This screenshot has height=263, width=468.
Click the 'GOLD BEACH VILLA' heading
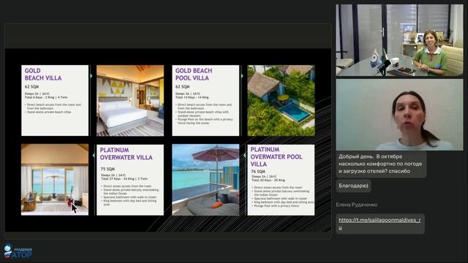tap(43, 75)
